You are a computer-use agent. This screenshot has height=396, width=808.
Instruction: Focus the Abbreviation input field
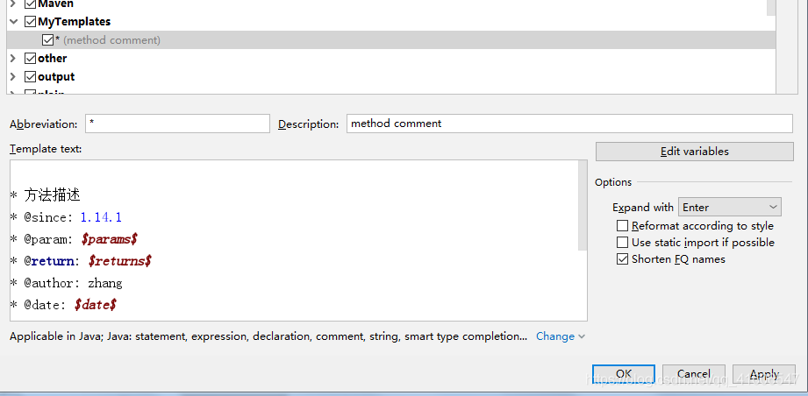pyautogui.click(x=177, y=124)
